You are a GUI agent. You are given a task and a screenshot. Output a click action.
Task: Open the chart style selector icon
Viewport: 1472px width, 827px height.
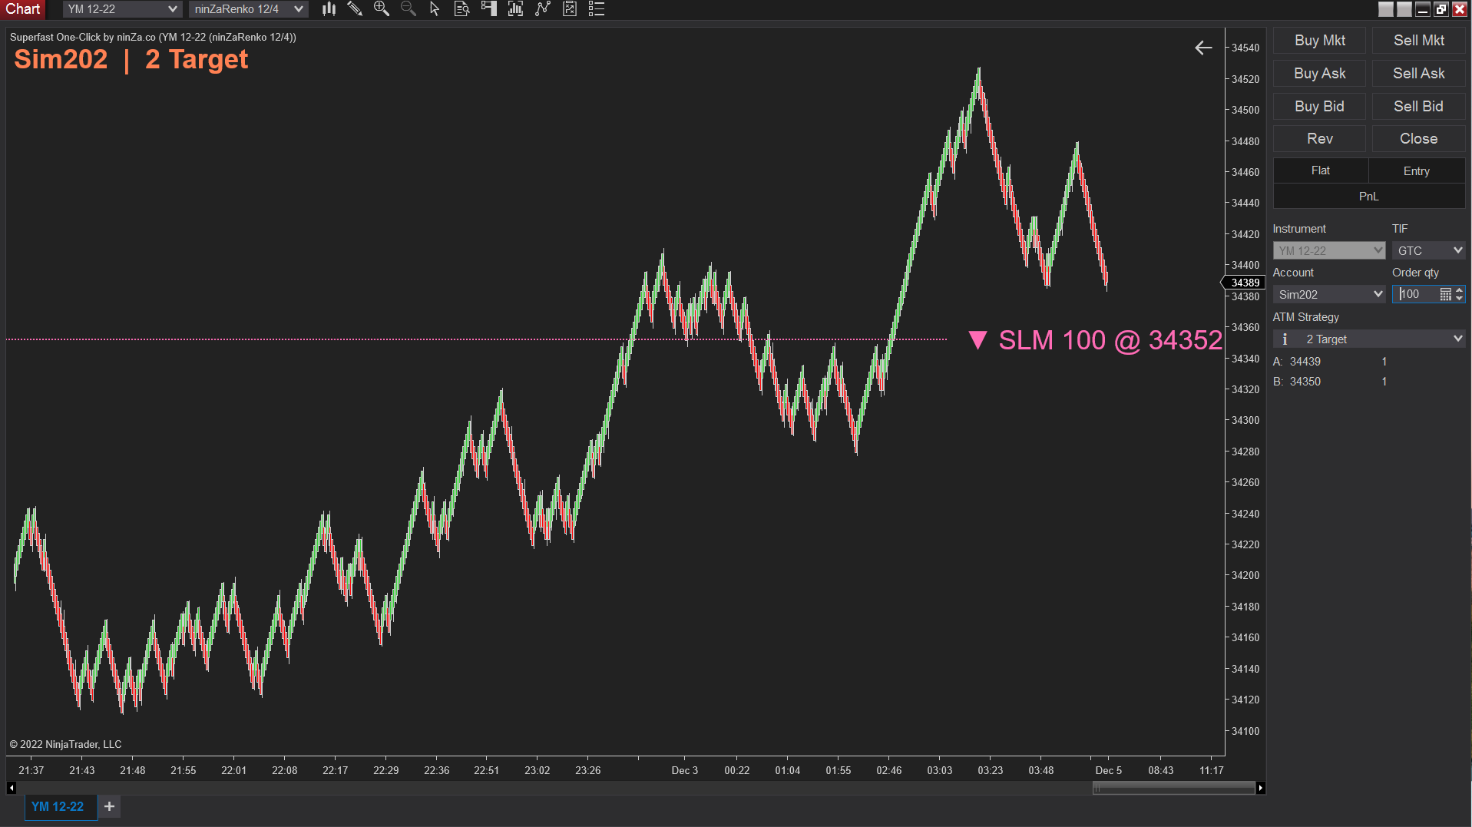point(329,8)
